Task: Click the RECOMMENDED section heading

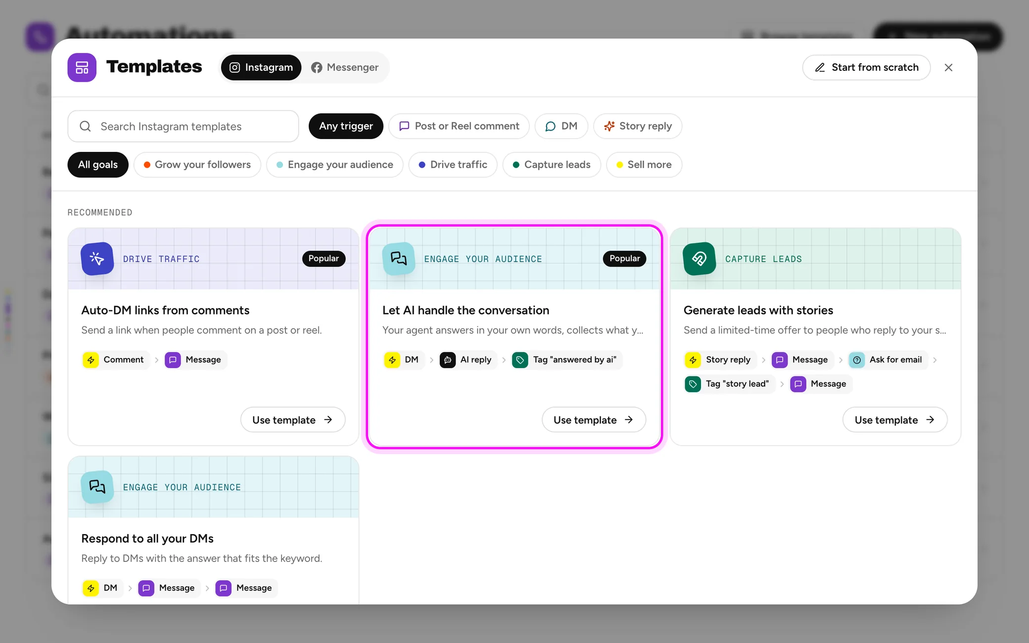Action: 100,212
